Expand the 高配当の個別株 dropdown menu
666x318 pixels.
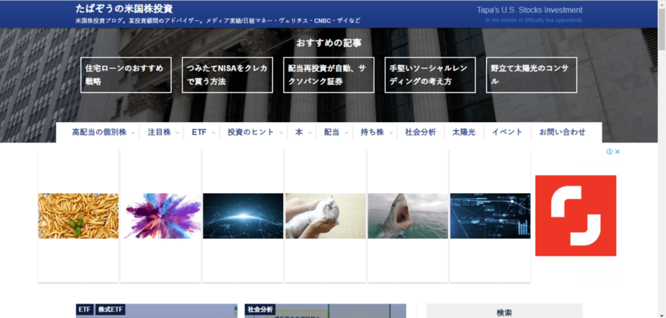pyautogui.click(x=103, y=132)
